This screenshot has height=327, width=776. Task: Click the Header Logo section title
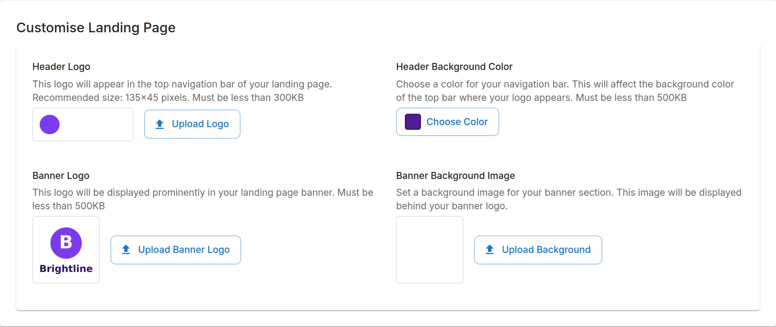[x=61, y=67]
